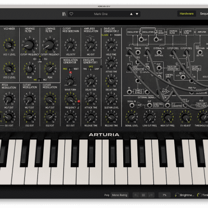Click the Highpass Filter Peak knob

[x=29, y=69]
